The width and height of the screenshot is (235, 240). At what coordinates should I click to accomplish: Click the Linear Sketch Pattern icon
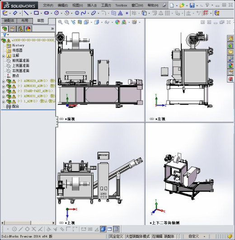[168, 13]
